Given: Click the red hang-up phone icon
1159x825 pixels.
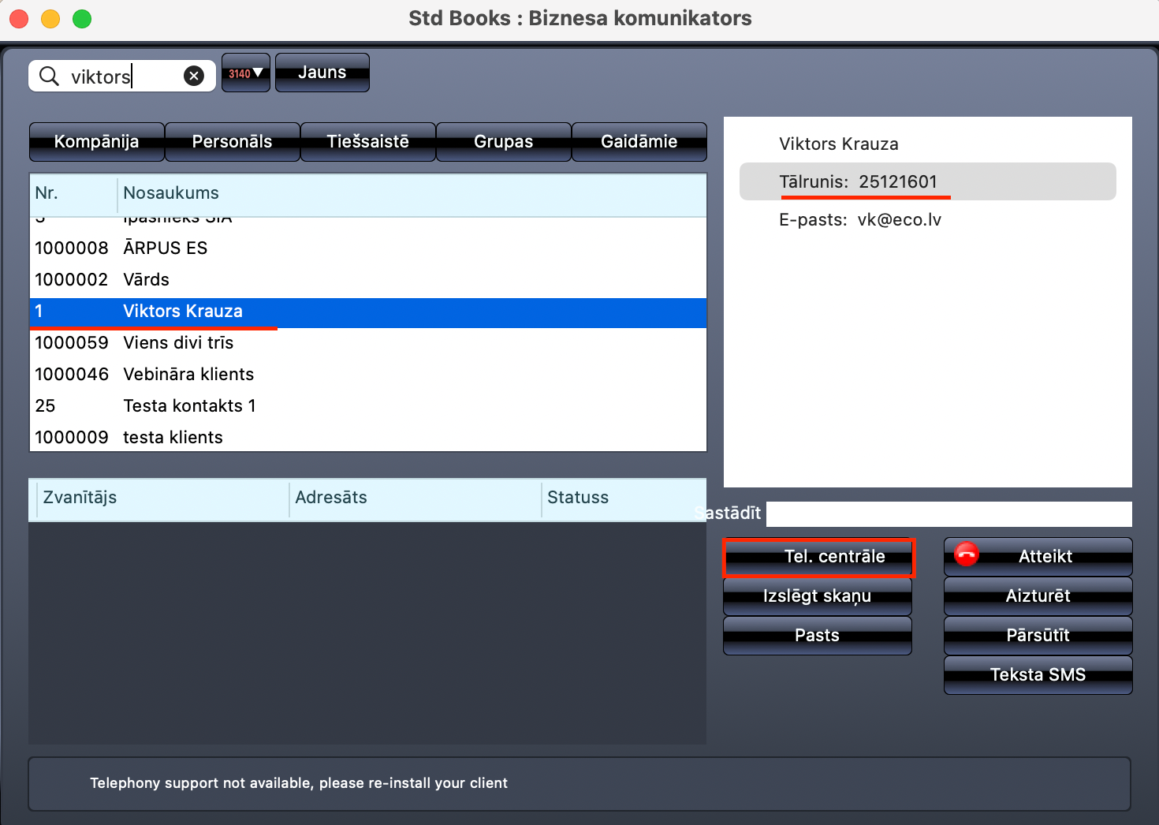Looking at the screenshot, I should click(966, 554).
